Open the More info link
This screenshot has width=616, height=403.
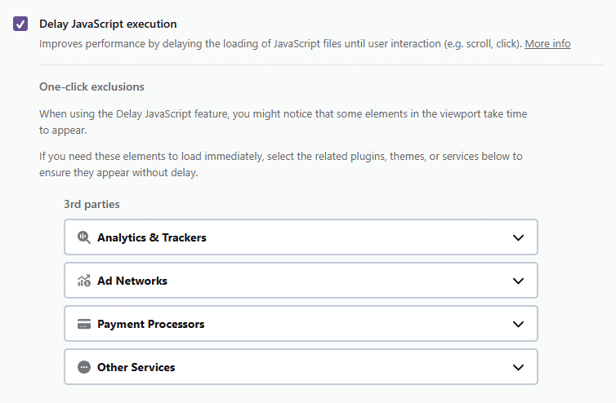pos(547,43)
